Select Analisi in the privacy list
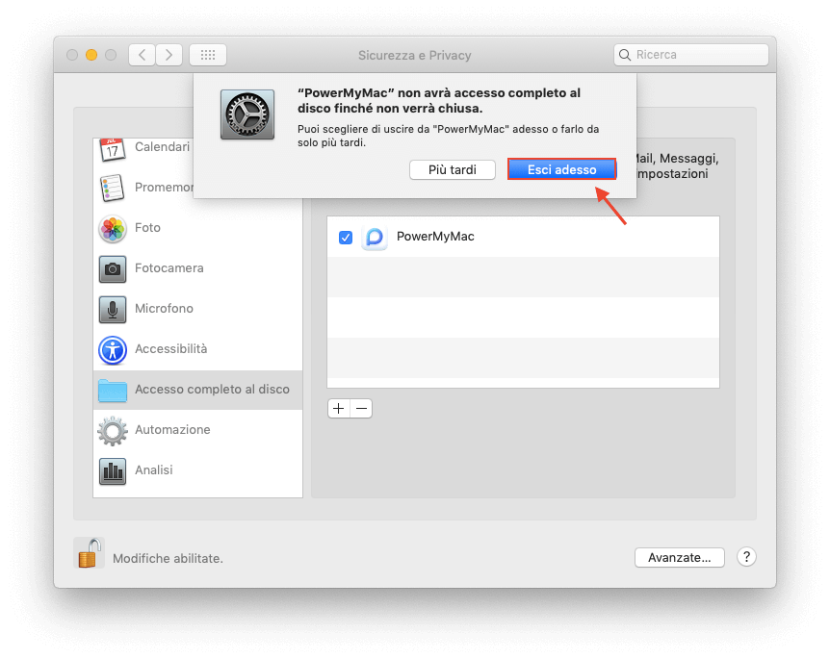830x659 pixels. click(198, 470)
